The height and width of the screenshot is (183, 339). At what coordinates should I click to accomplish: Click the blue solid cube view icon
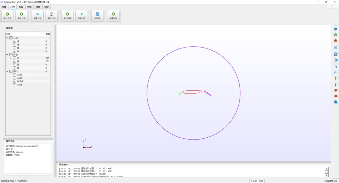tap(336, 29)
